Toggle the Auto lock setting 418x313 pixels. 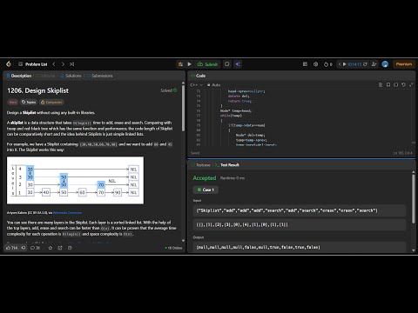pos(213,85)
